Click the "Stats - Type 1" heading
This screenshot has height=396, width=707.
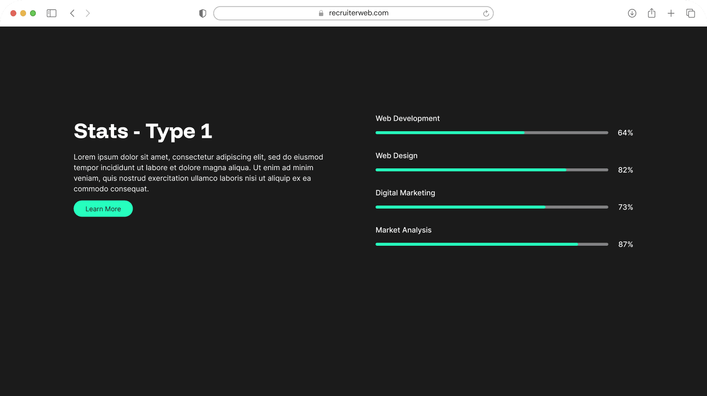(x=143, y=131)
